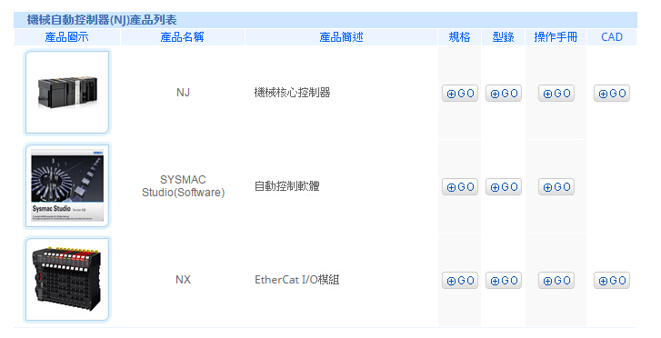Select the NJ product name
The width and height of the screenshot is (661, 338).
click(183, 93)
